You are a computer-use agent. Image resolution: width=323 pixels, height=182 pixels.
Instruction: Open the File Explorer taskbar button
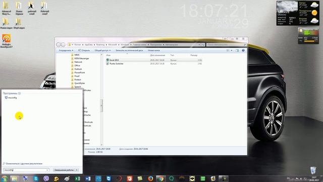(14, 178)
